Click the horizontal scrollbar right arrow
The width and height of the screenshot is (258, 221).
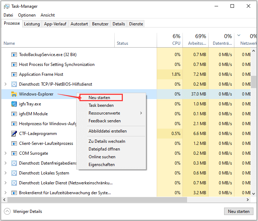248,199
